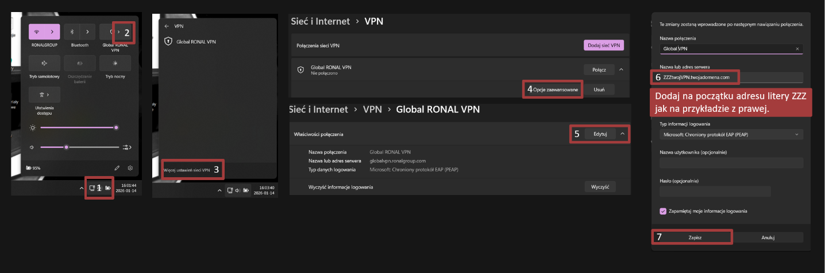Toggle Oszczędzanie baterii battery saver tile

(x=80, y=63)
